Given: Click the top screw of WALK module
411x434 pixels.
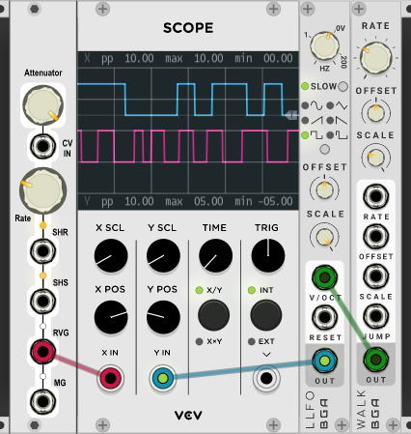Looking at the screenshot, I should click(x=359, y=9).
